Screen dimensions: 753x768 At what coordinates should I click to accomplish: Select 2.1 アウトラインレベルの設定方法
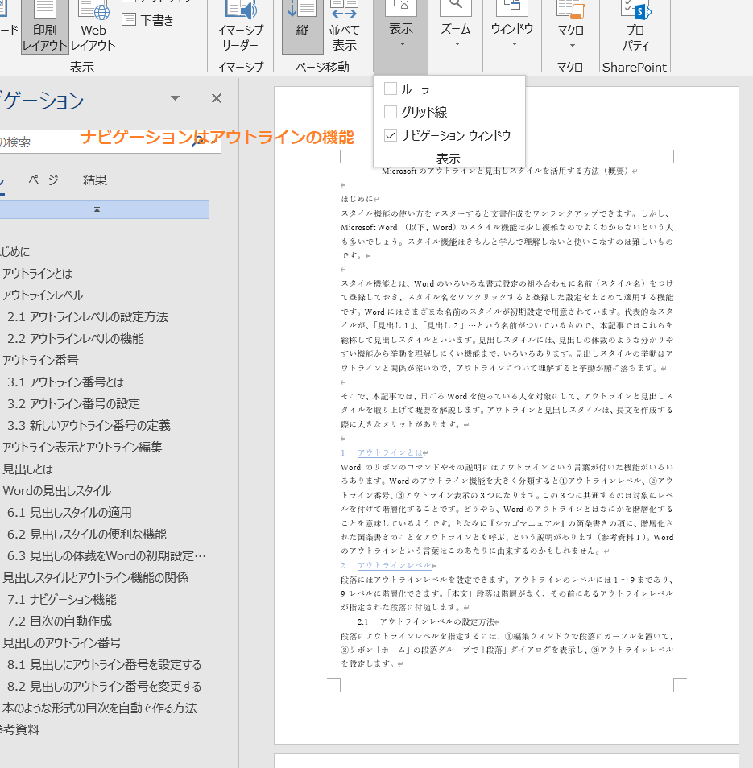88,317
